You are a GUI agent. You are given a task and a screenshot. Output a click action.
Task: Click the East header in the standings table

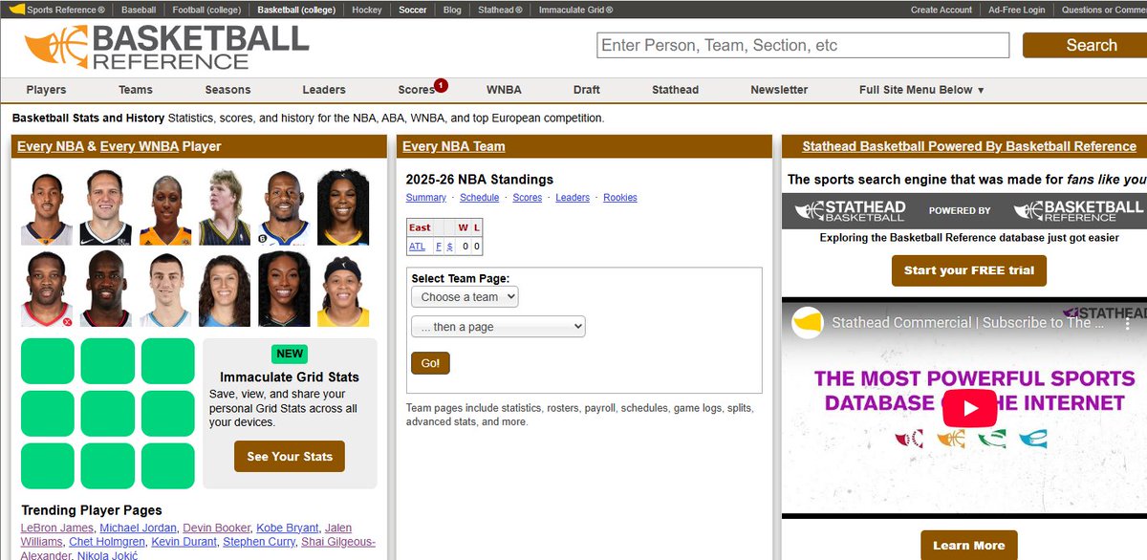click(420, 227)
